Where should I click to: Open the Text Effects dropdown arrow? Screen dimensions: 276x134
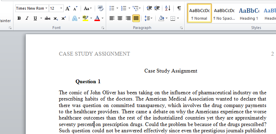click(79, 18)
